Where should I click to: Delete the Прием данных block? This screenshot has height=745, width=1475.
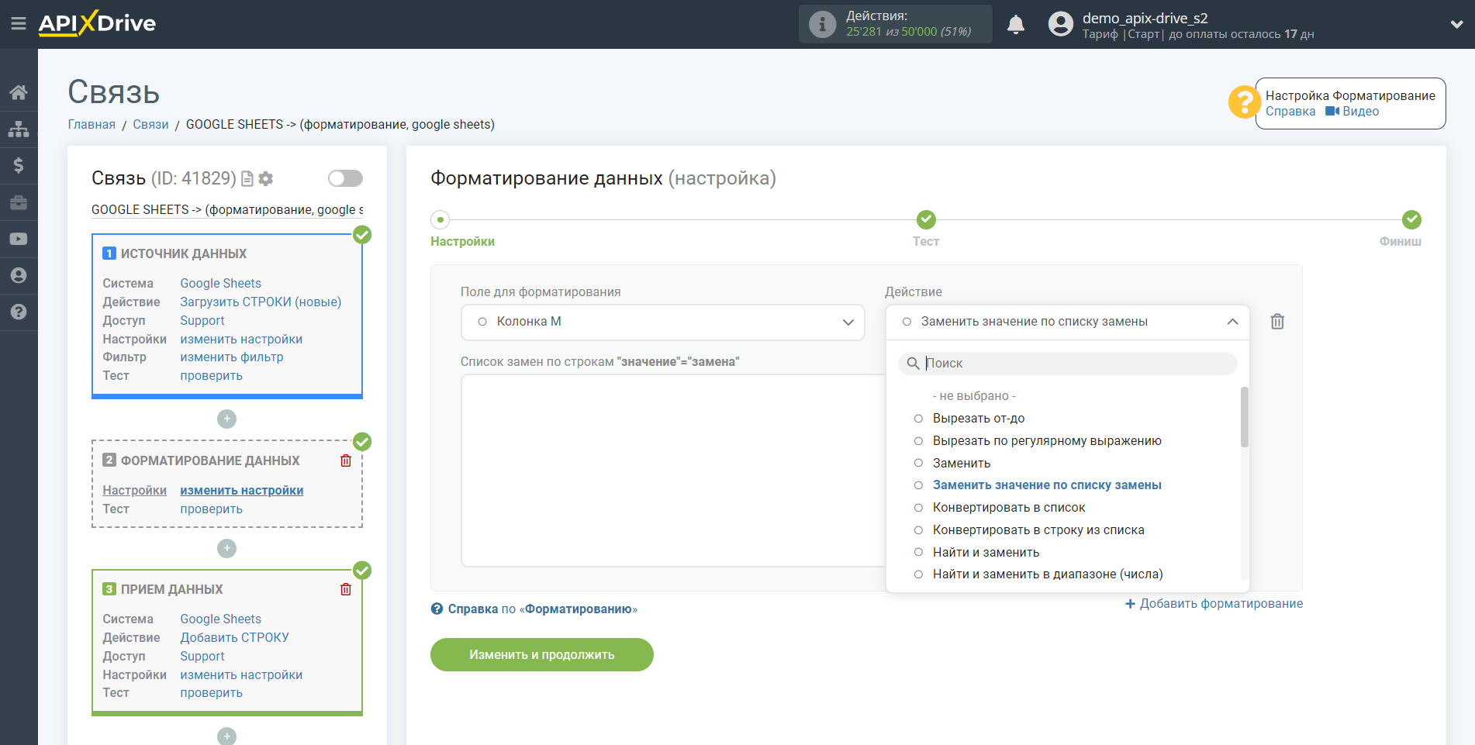pyautogui.click(x=346, y=589)
